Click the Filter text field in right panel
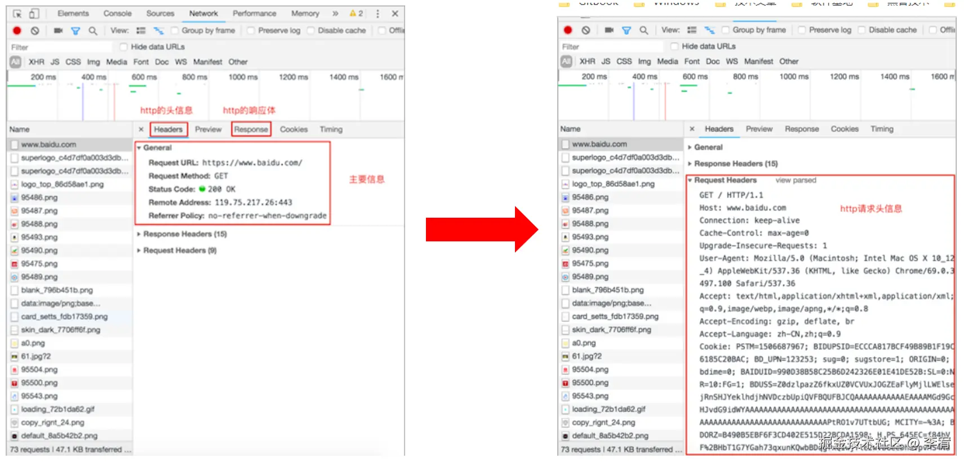The height and width of the screenshot is (463, 964). tap(611, 47)
